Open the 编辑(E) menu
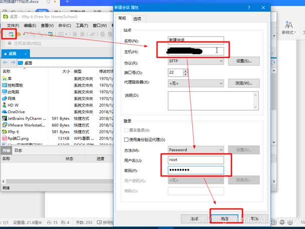305x229 pixels. coord(30,26)
